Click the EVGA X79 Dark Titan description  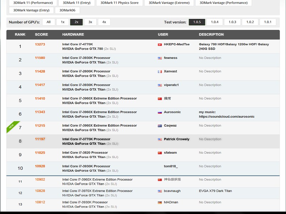coord(215,191)
